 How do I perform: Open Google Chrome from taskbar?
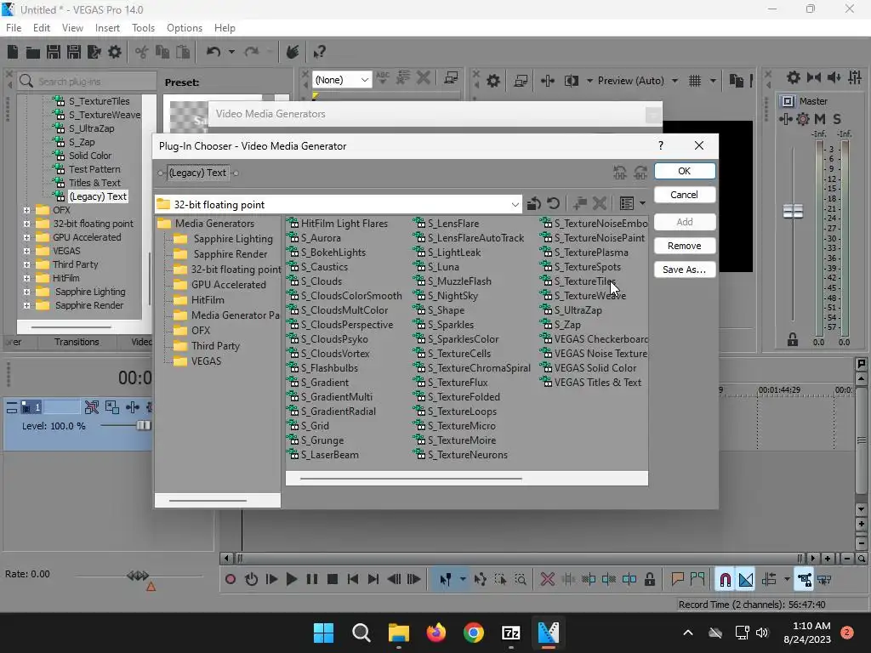tap(473, 633)
